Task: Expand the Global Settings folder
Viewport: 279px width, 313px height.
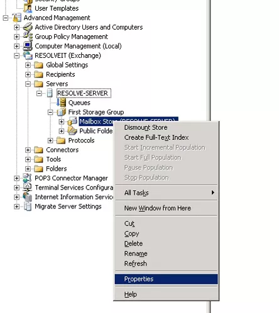Action: click(x=28, y=65)
